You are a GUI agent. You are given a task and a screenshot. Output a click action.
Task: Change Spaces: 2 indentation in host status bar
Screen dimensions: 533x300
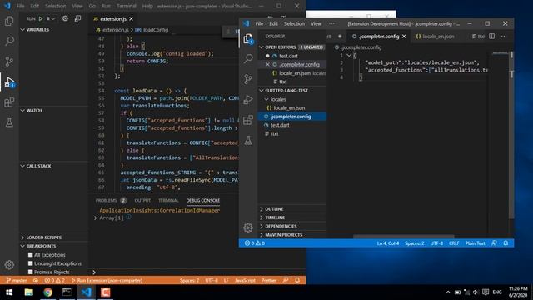pyautogui.click(x=415, y=243)
